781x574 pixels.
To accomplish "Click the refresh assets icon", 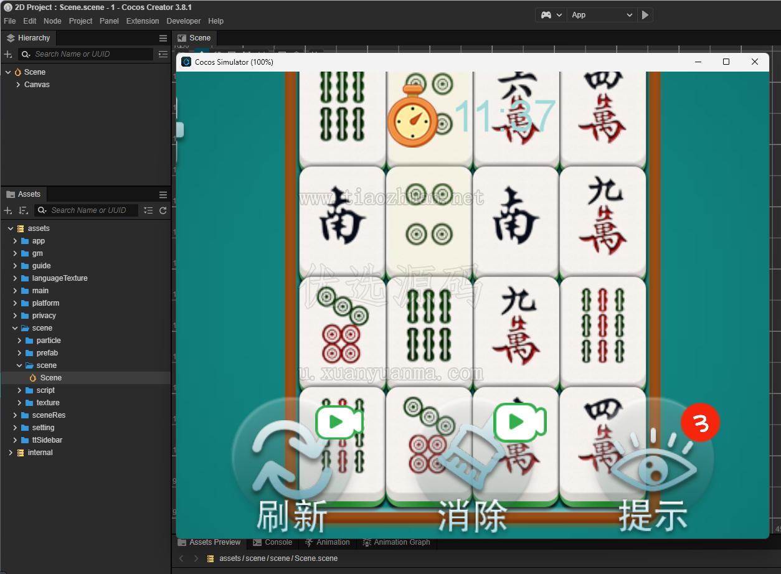I will 163,210.
